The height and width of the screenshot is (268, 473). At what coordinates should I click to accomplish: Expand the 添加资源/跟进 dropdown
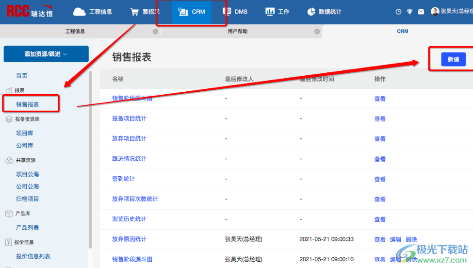[46, 54]
